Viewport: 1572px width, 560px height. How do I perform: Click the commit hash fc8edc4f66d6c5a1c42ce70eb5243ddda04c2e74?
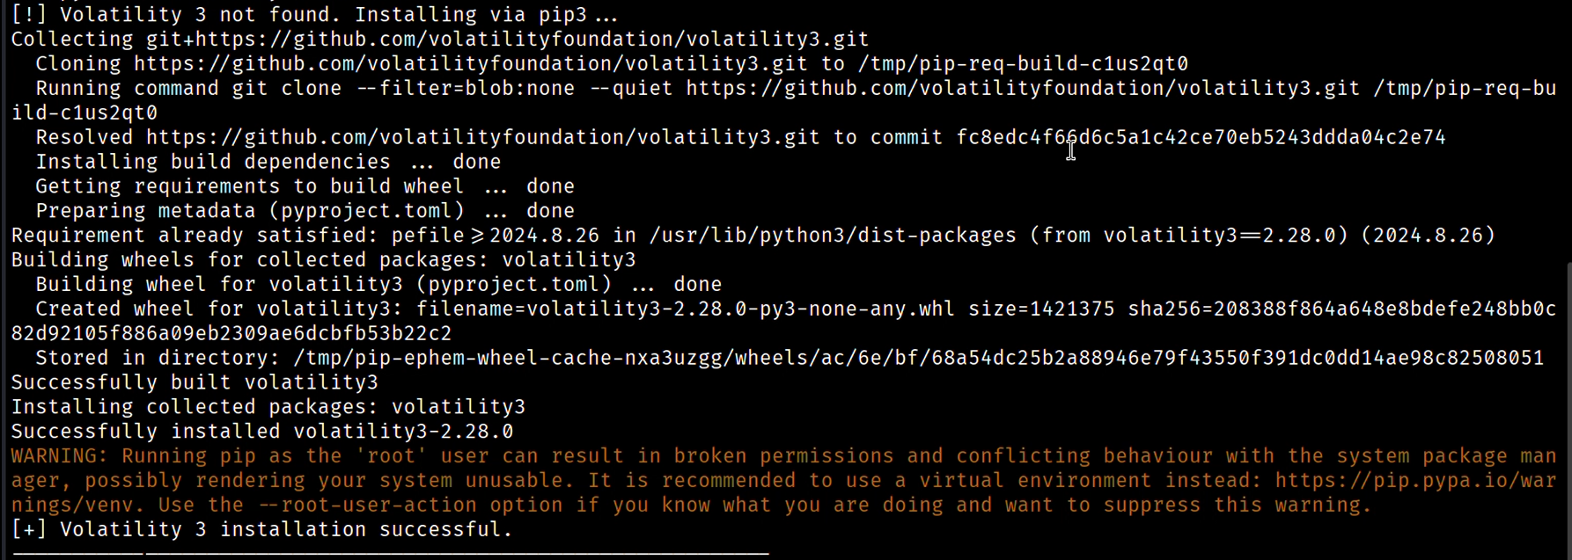point(1201,138)
